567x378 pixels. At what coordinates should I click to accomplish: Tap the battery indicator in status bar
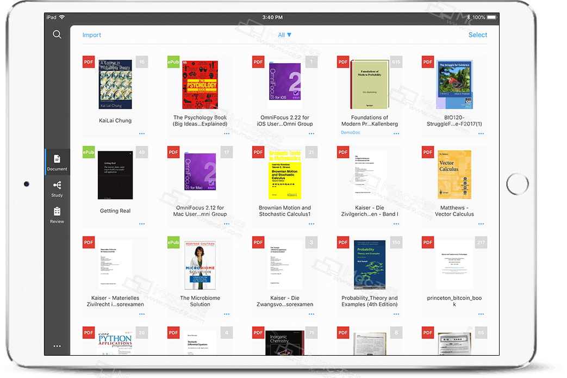tap(491, 17)
